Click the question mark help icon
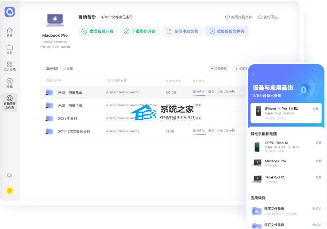The image size is (327, 229). coord(227,17)
